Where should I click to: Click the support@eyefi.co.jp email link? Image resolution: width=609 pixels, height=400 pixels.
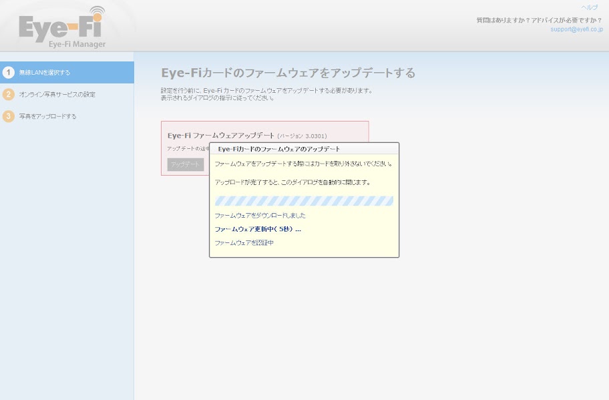[576, 29]
